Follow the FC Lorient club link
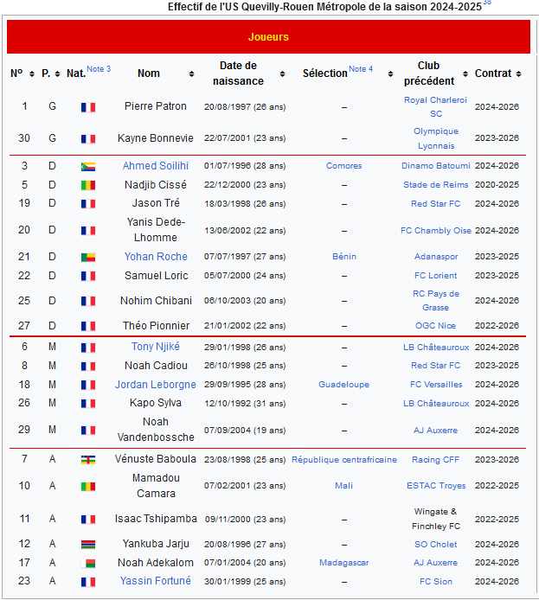539x600 pixels. coord(436,276)
